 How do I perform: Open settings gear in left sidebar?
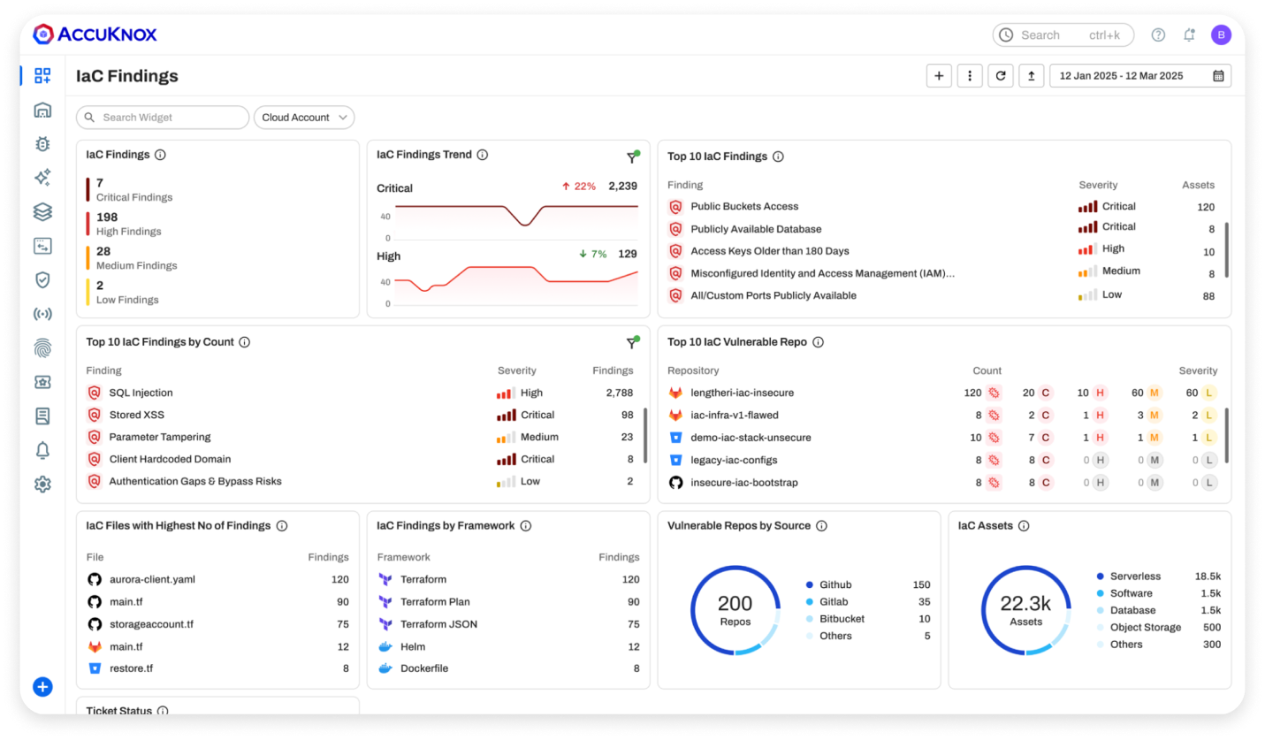[x=42, y=484]
